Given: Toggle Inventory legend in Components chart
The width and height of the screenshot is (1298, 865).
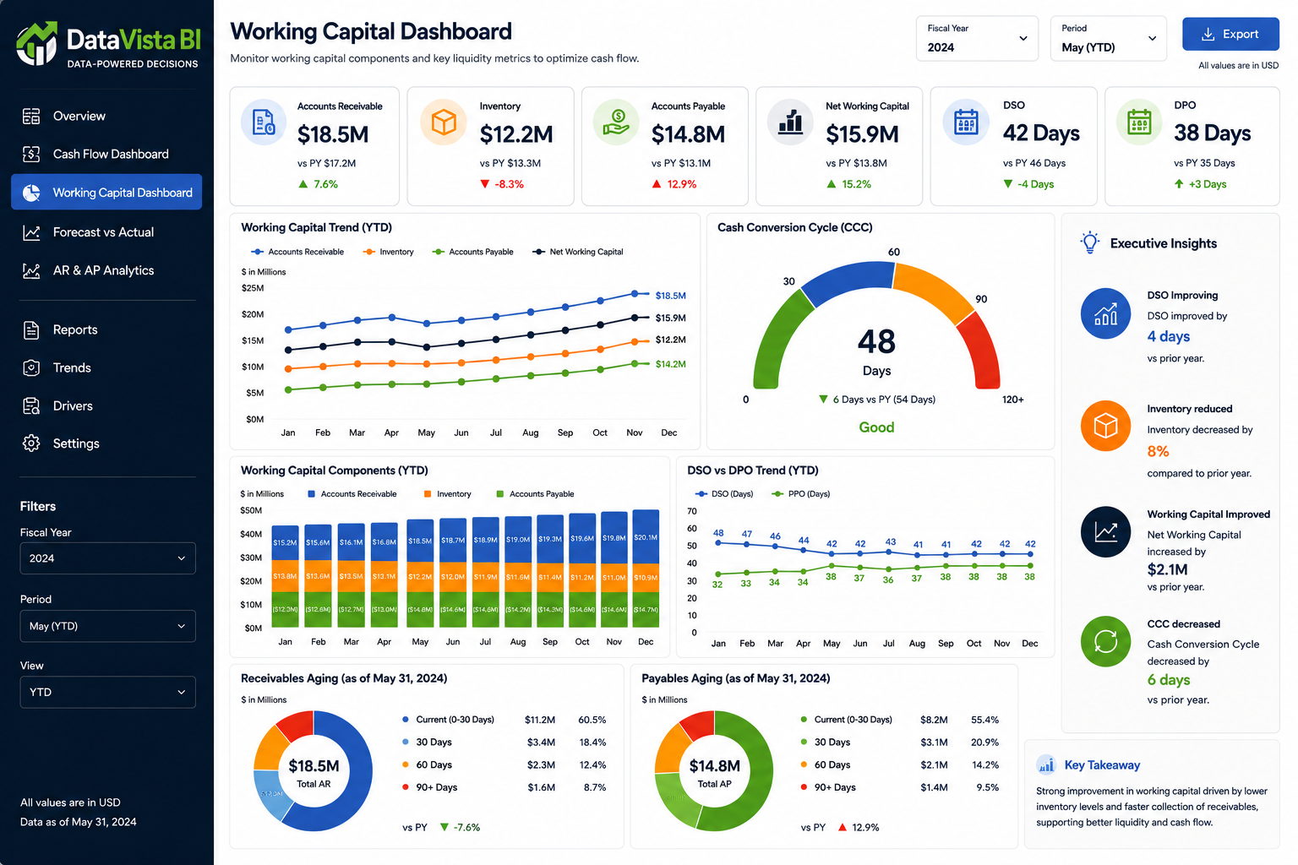Looking at the screenshot, I should pos(447,493).
